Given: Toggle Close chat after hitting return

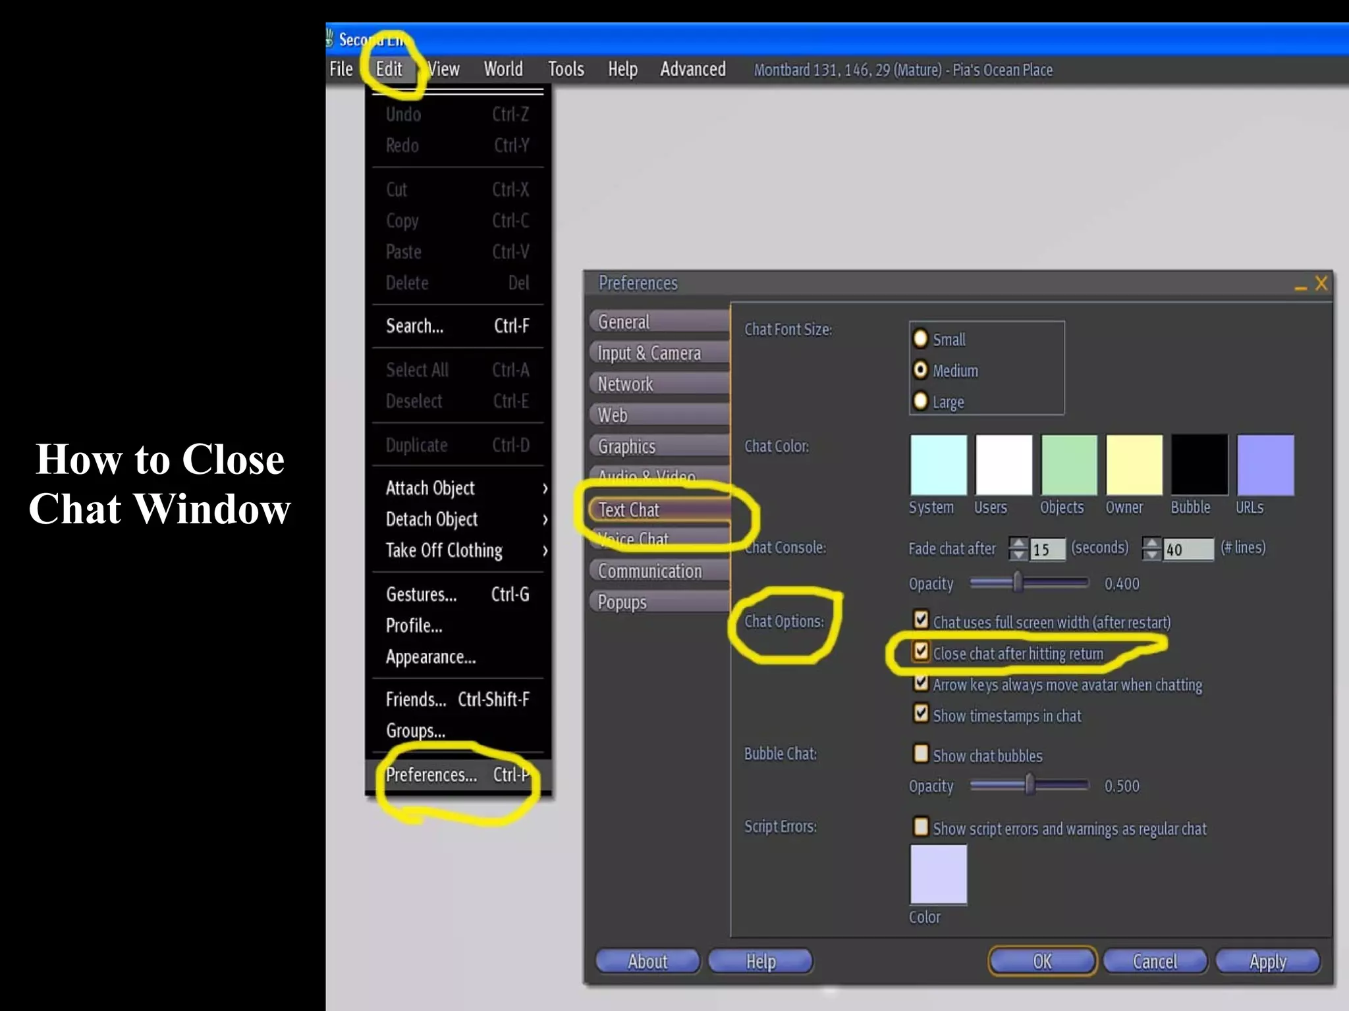Looking at the screenshot, I should pos(921,652).
